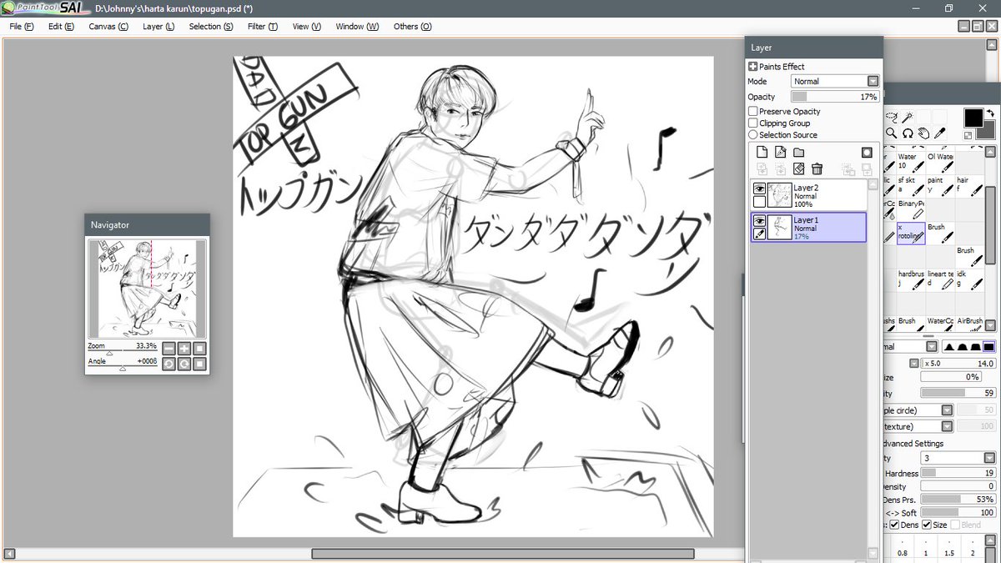Delete layer using the trash icon
1001x563 pixels.
[x=817, y=169]
